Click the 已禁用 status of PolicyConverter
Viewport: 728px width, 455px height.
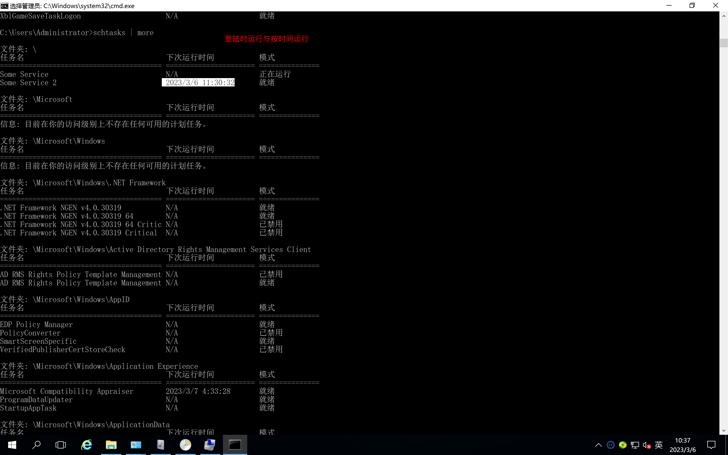pyautogui.click(x=271, y=333)
